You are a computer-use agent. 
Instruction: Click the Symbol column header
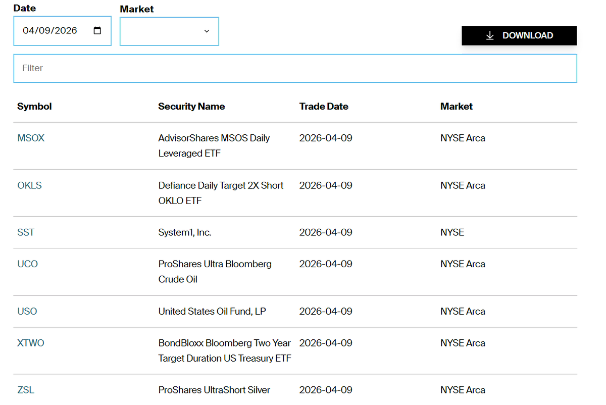[34, 106]
